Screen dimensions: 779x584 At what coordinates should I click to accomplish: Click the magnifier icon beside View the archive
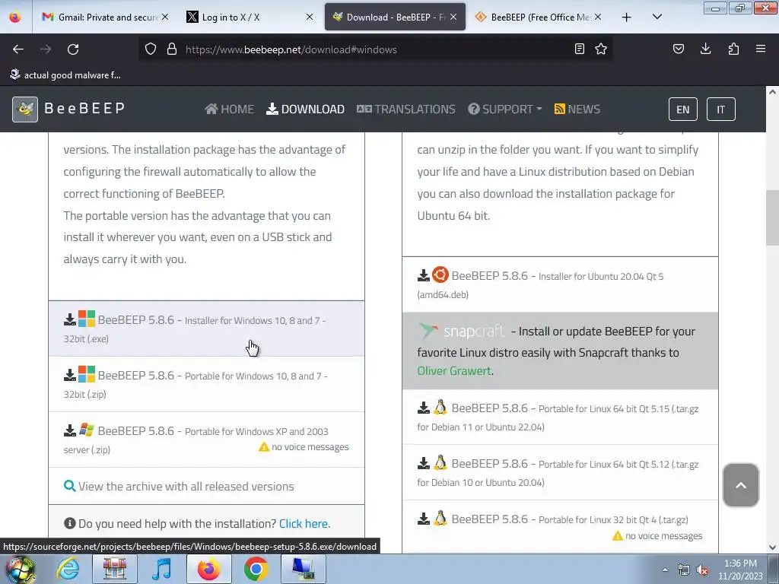69,486
